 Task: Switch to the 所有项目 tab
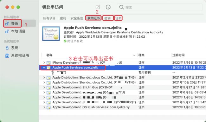[x=49, y=18]
